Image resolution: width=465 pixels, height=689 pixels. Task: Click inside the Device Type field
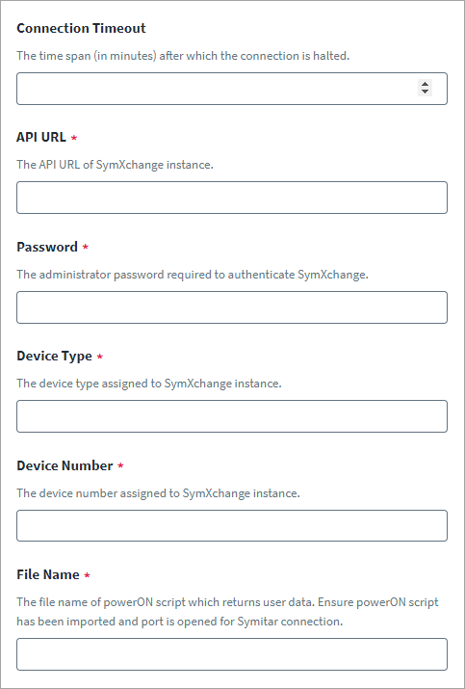point(232,416)
